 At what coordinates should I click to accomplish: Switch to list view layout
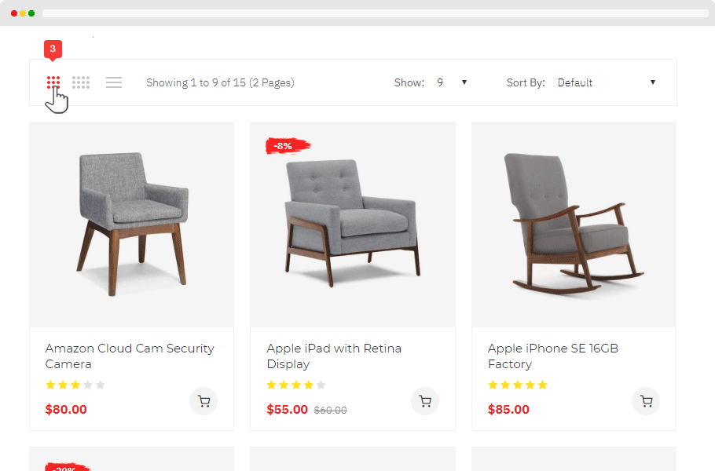click(113, 82)
